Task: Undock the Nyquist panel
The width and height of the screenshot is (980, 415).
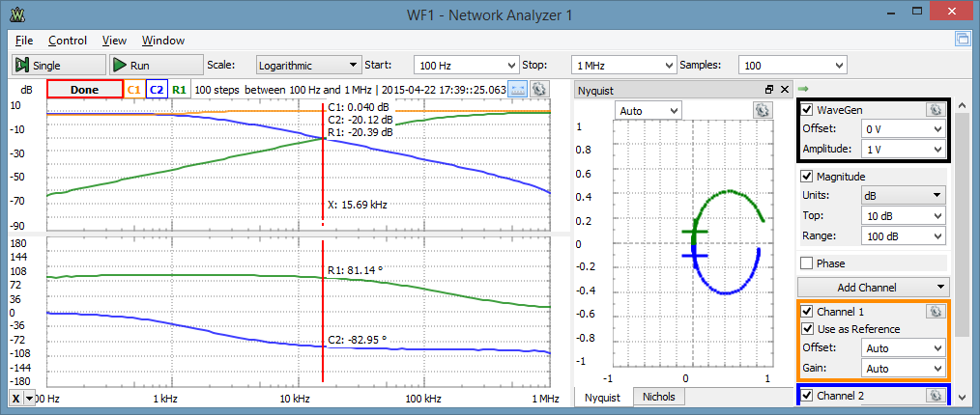Action: pyautogui.click(x=769, y=89)
